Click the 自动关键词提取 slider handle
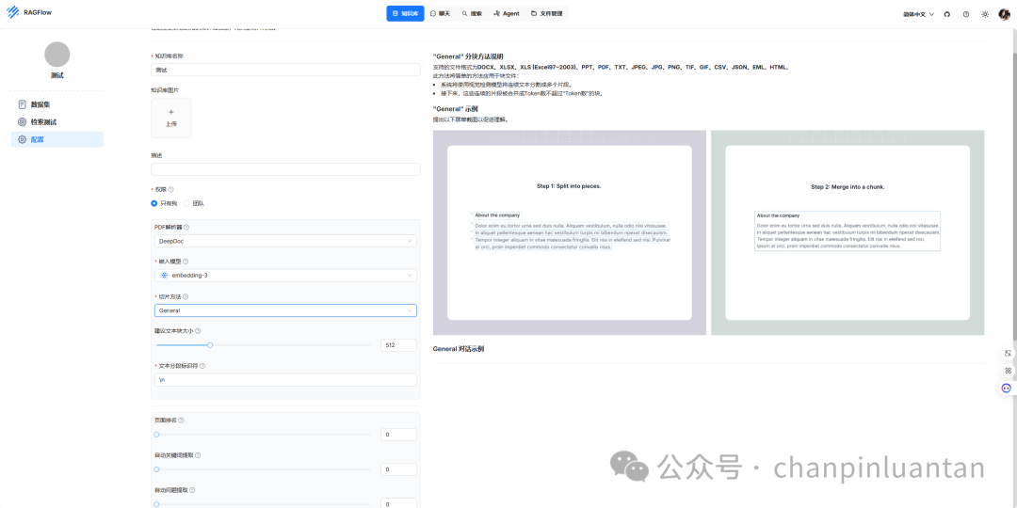1017x508 pixels. (156, 469)
